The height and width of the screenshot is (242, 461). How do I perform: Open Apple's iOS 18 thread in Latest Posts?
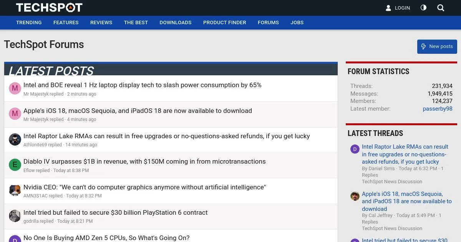click(138, 111)
